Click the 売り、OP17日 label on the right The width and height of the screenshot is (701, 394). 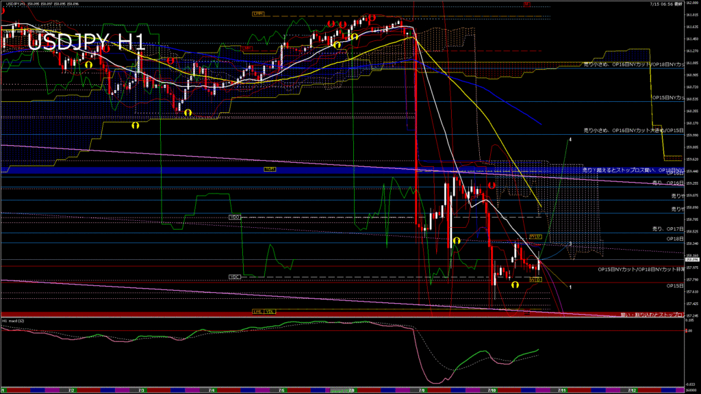pos(667,226)
